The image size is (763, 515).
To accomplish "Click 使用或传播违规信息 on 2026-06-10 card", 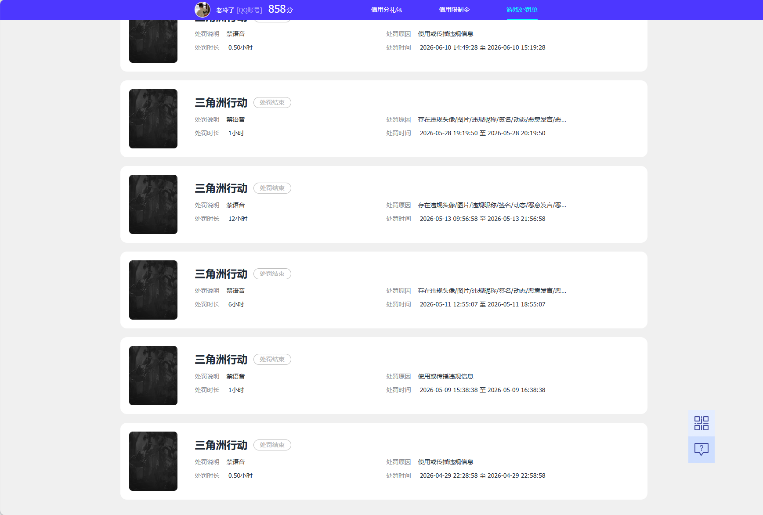I will (x=445, y=34).
